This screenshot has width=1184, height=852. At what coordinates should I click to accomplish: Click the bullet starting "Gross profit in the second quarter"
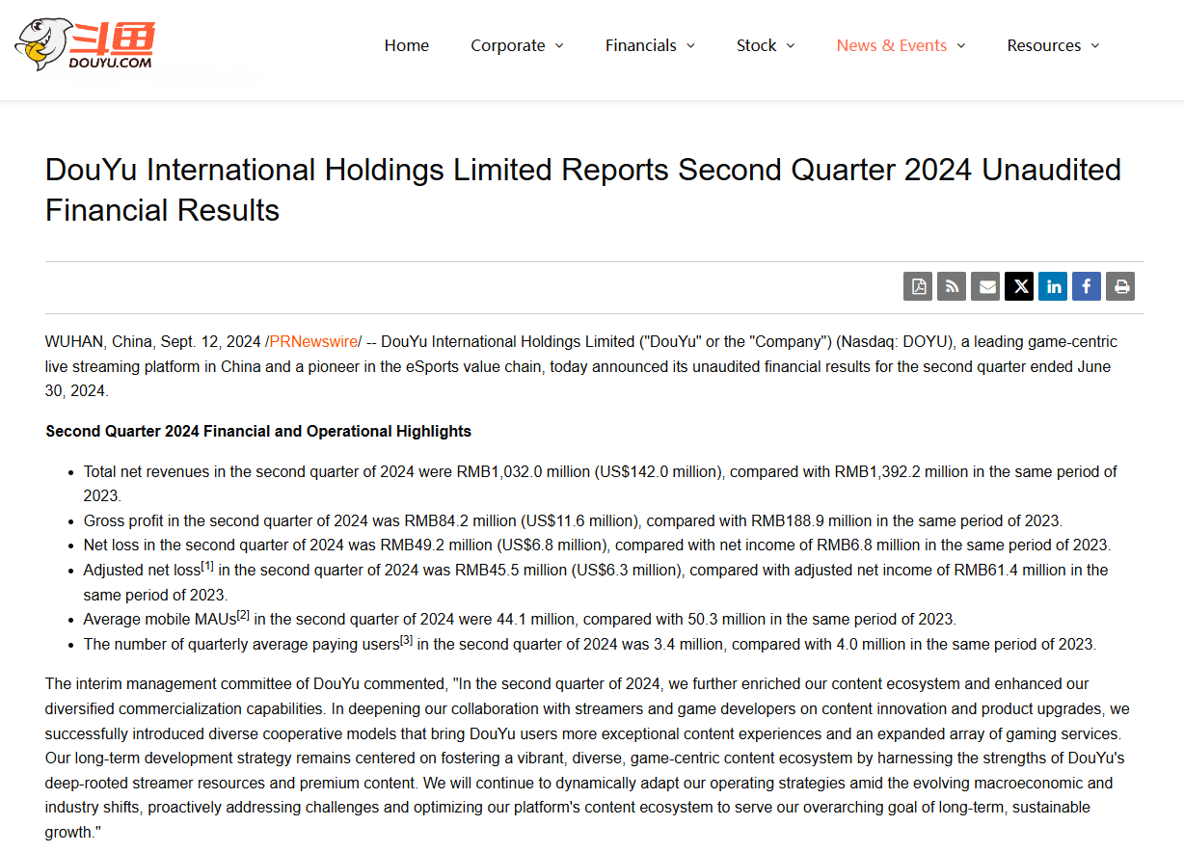click(573, 520)
